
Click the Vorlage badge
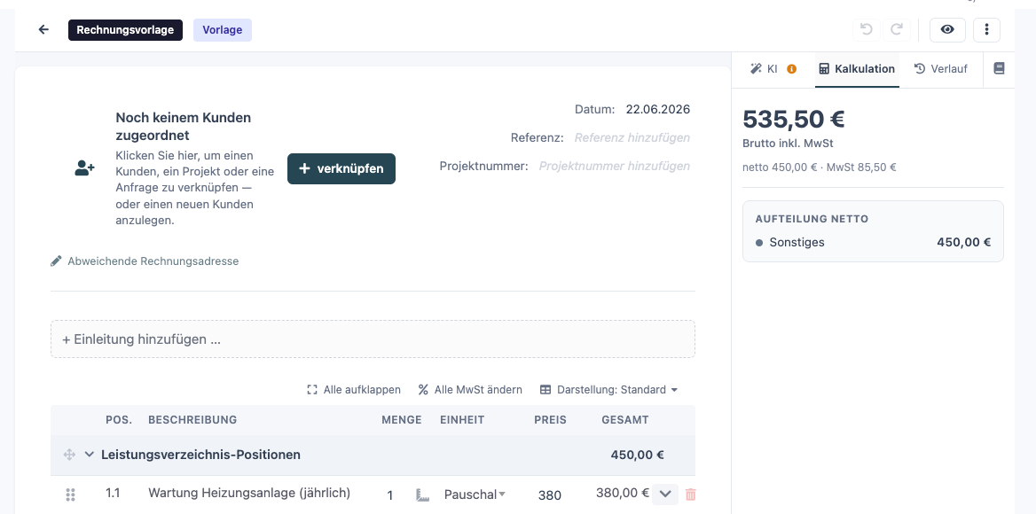tap(223, 30)
